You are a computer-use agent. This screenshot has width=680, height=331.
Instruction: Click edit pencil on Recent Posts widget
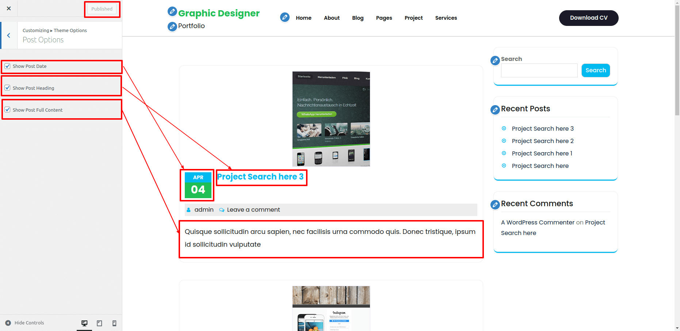click(495, 109)
